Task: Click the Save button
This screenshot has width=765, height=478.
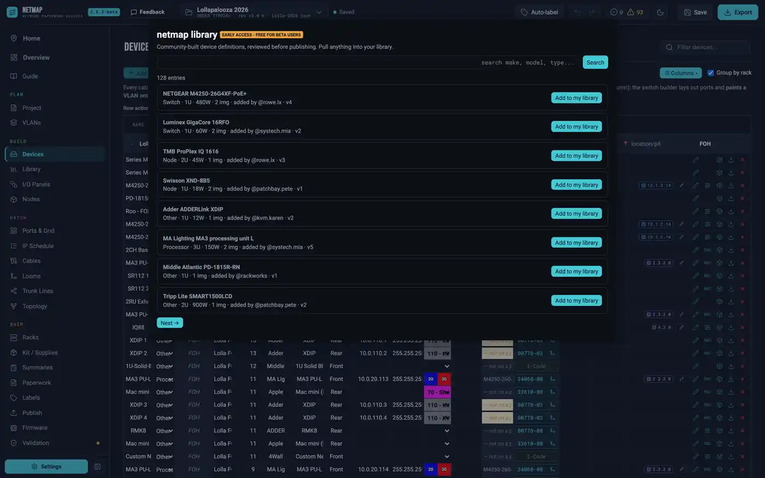Action: (x=695, y=12)
